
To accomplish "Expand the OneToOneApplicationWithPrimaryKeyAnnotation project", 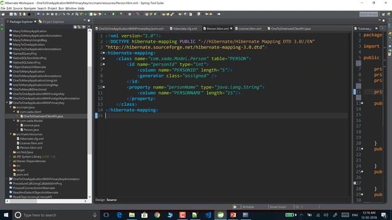I will 7,179.
